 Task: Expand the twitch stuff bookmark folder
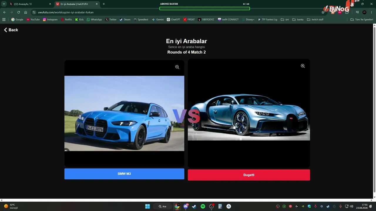(x=315, y=20)
